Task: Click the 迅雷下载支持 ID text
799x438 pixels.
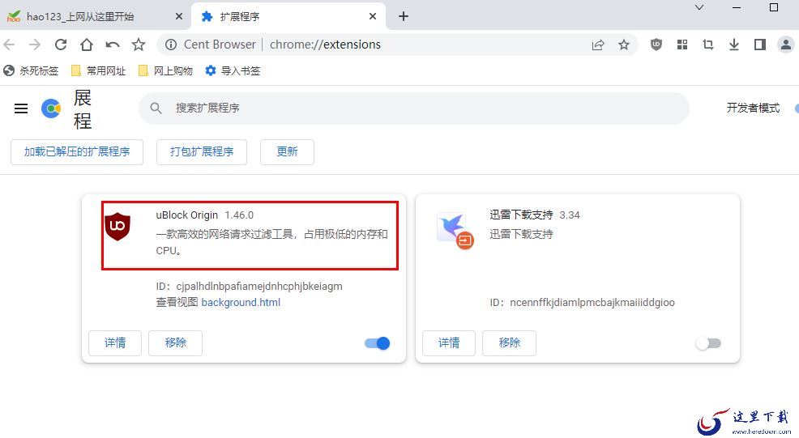Action: (x=583, y=303)
